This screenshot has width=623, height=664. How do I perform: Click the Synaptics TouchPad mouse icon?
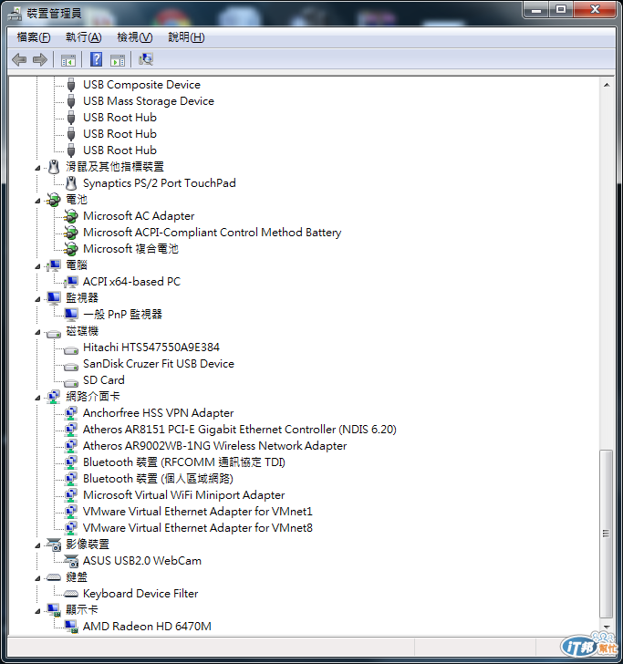pyautogui.click(x=71, y=183)
